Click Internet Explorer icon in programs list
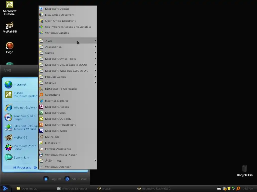The height and width of the screenshot is (192, 257). pyautogui.click(x=41, y=101)
